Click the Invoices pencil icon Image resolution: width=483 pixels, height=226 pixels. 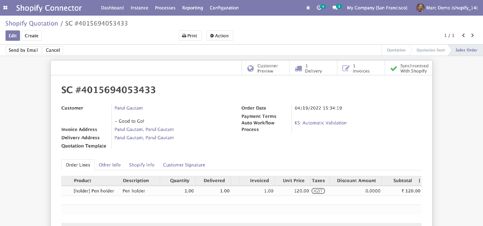click(x=346, y=68)
